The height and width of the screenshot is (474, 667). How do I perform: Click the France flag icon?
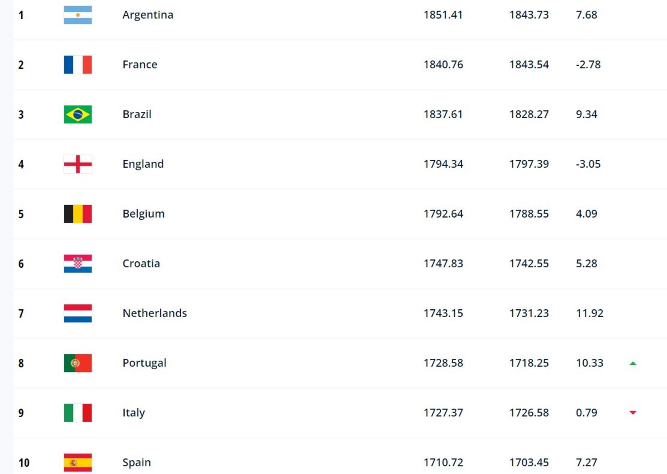pyautogui.click(x=78, y=65)
